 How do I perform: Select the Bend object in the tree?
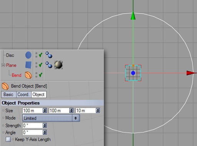17,75
